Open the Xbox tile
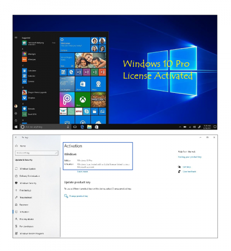The height and width of the screenshot is (251, 231). pyautogui.click(x=83, y=99)
